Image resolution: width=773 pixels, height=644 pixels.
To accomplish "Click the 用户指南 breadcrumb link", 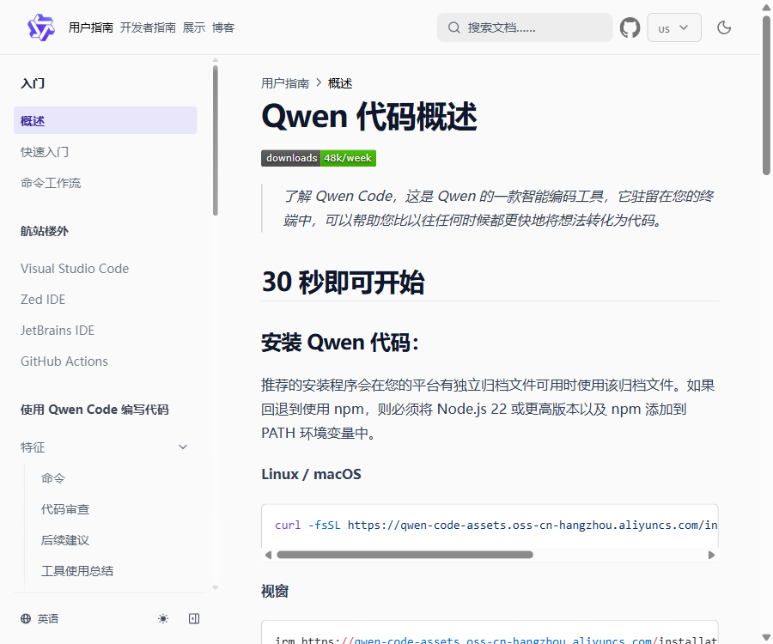I will (285, 83).
